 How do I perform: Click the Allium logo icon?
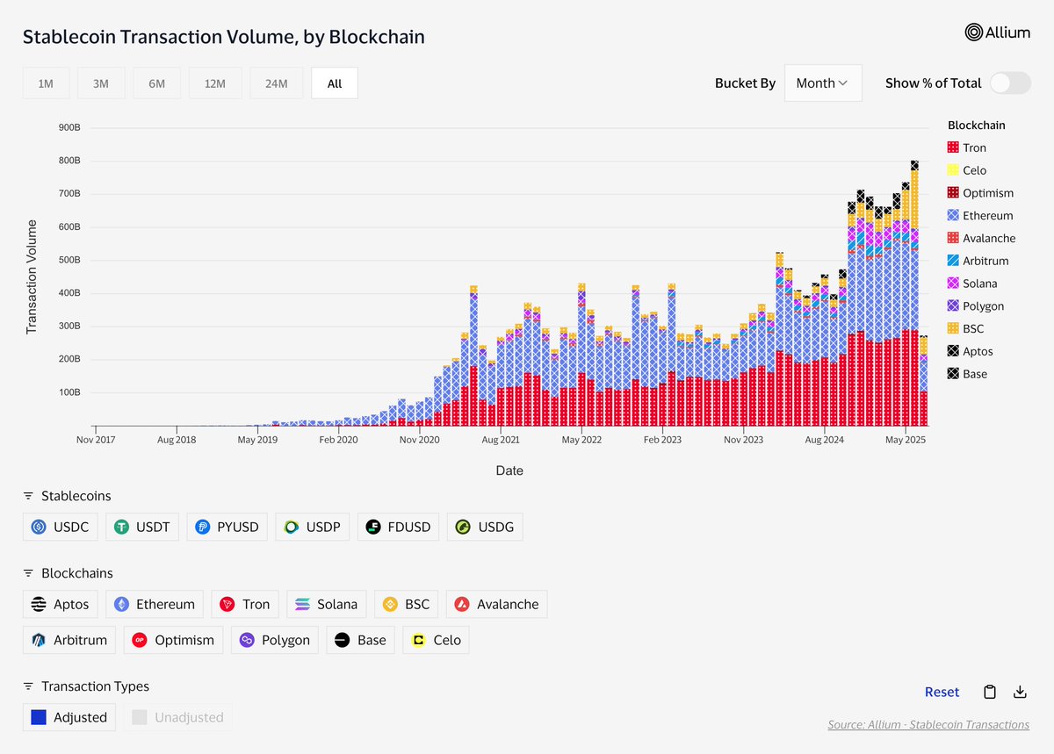[x=974, y=32]
